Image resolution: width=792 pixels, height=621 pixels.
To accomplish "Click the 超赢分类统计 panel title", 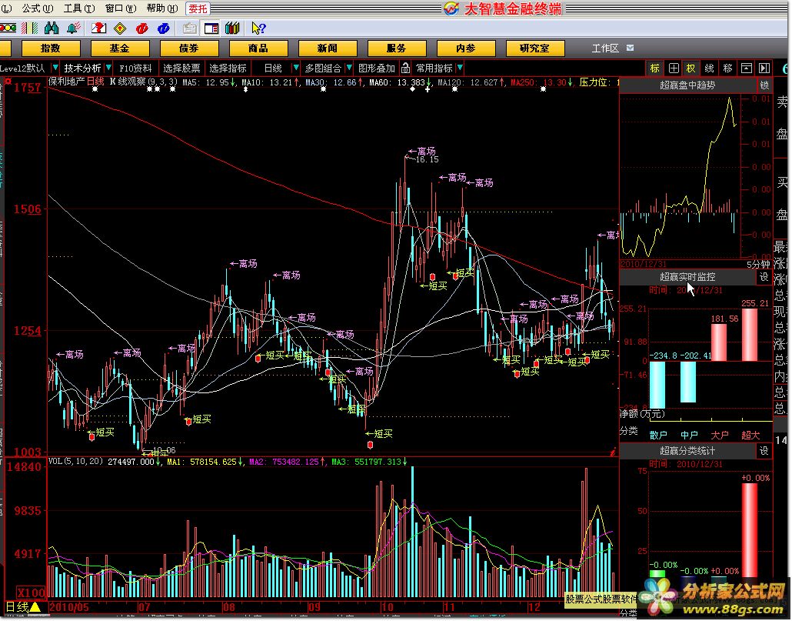I will (687, 451).
